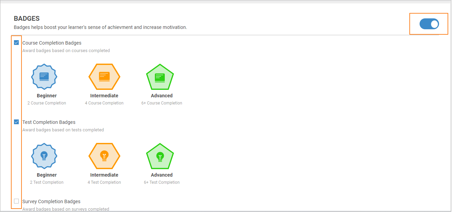452x212 pixels.
Task: Click the '2 Course Completion' caption
Action: click(x=47, y=103)
